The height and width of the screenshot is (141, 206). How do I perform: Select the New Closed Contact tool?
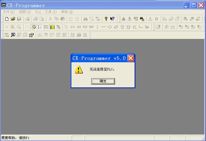79,27
